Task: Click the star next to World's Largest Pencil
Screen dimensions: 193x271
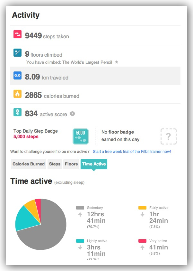Action: pyautogui.click(x=117, y=62)
